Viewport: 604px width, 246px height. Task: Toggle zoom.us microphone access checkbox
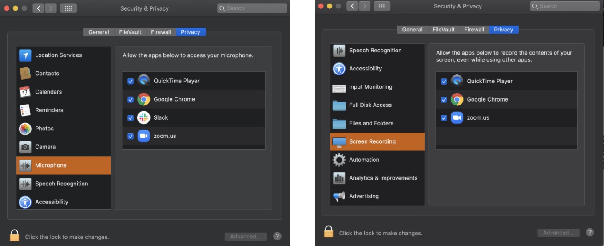coord(131,136)
